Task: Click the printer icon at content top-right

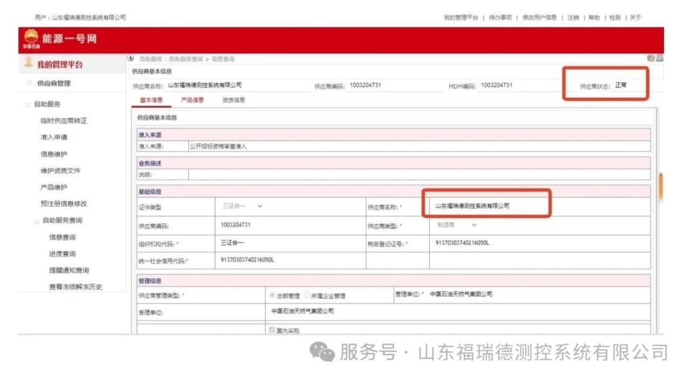Action: 660,58
